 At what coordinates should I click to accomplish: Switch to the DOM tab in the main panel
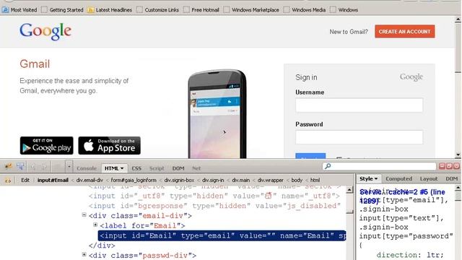tap(178, 168)
